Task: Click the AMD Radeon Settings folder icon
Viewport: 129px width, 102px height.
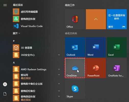Action: [16, 69]
